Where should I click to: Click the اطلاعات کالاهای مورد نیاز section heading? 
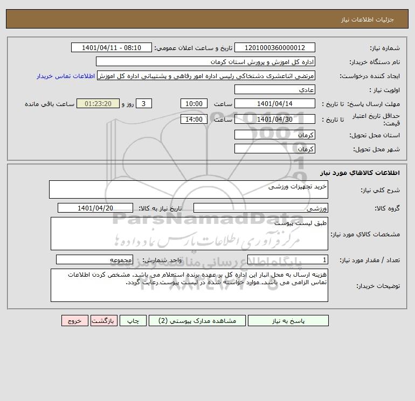(360, 173)
